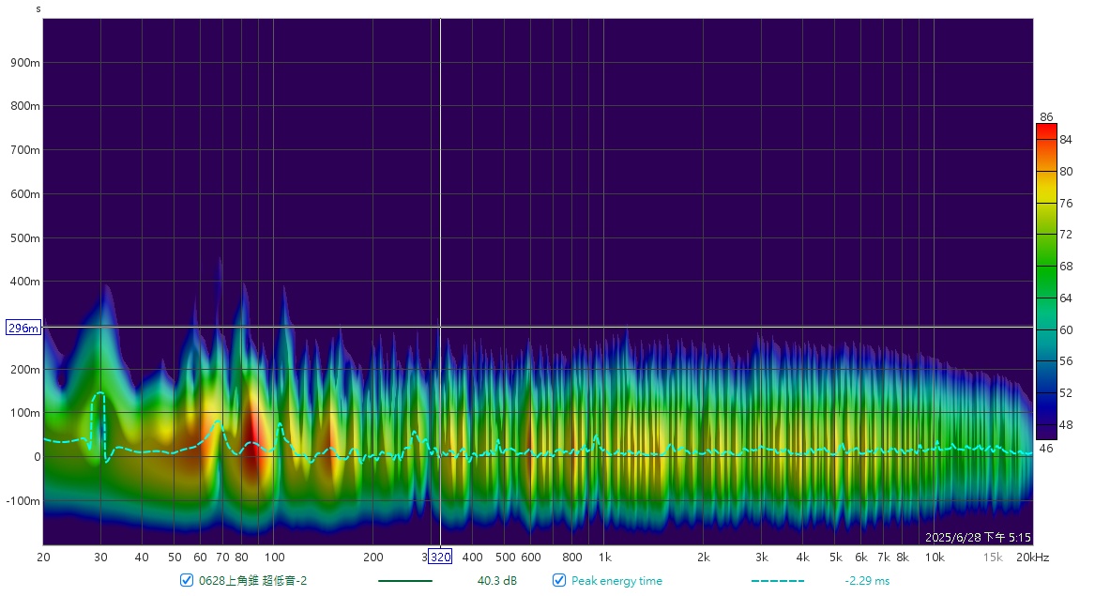This screenshot has height=596, width=1095.
Task: Click the 15k frequency axis label
Action: tap(993, 557)
